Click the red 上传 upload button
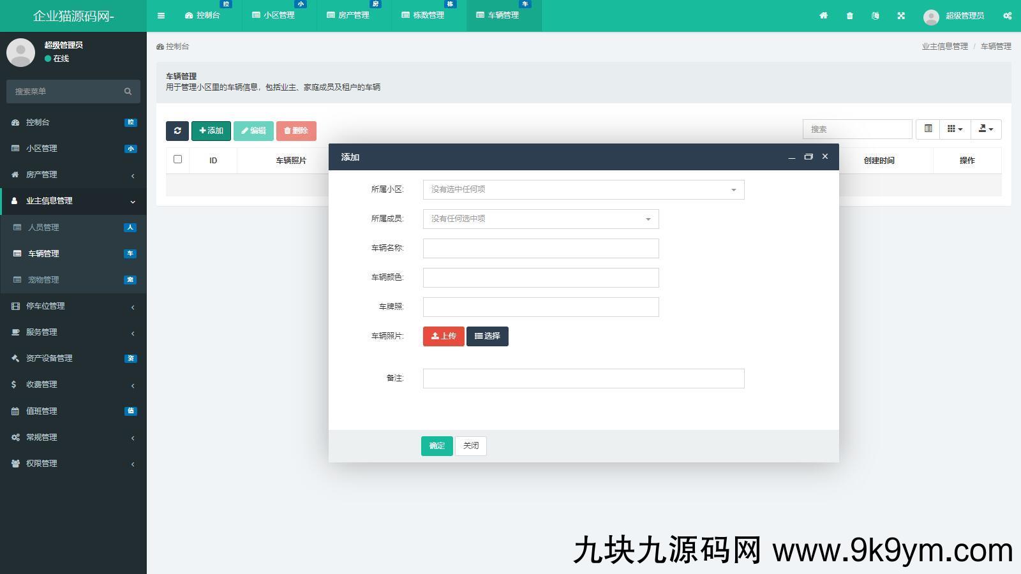This screenshot has height=574, width=1021. pos(443,336)
